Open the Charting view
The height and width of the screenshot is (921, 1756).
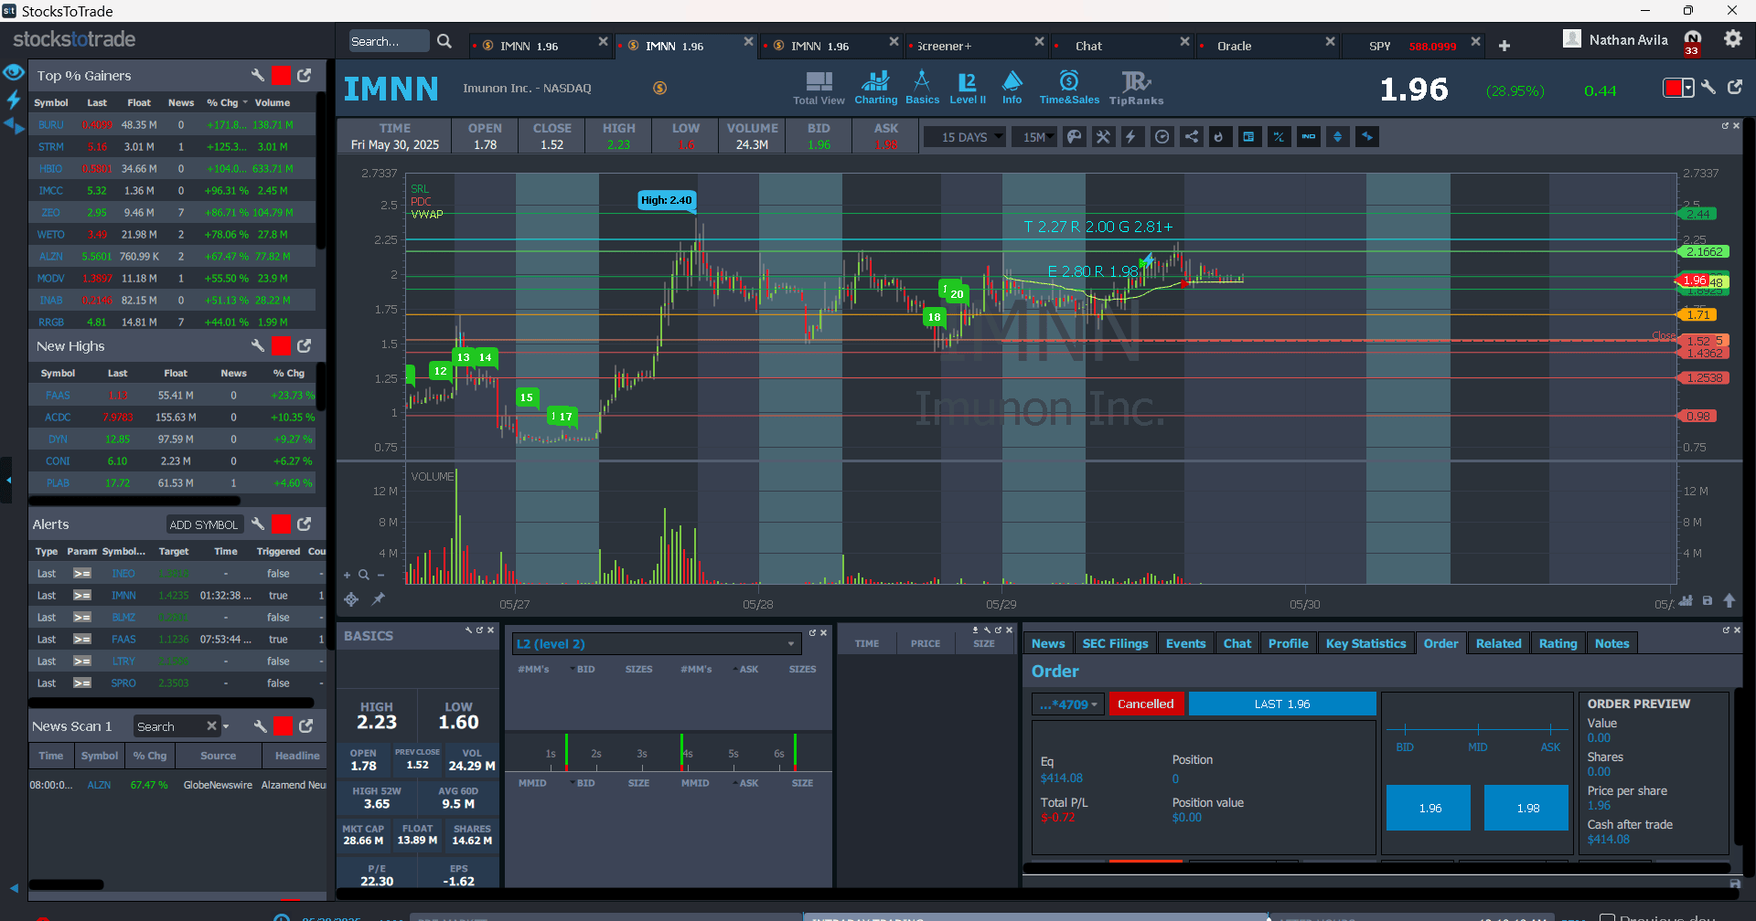click(875, 88)
